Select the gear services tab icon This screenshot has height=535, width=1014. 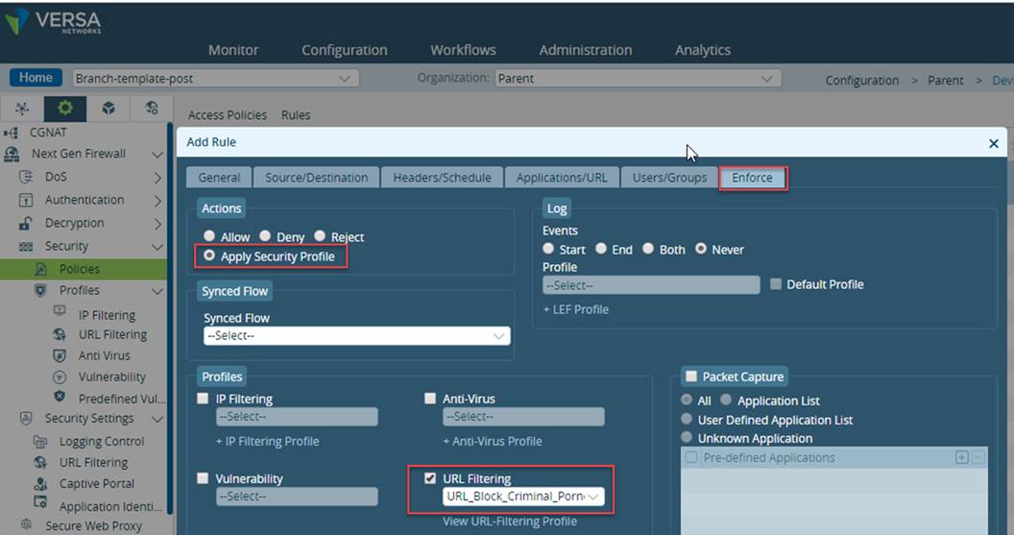64,109
